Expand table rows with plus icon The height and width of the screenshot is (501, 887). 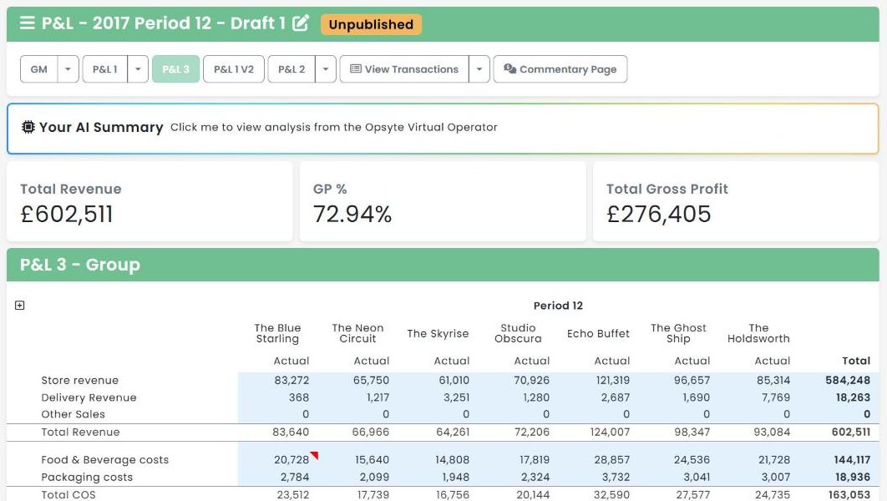20,306
